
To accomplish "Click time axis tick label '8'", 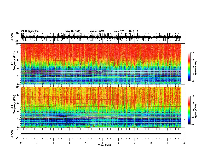I will (x=151, y=143).
